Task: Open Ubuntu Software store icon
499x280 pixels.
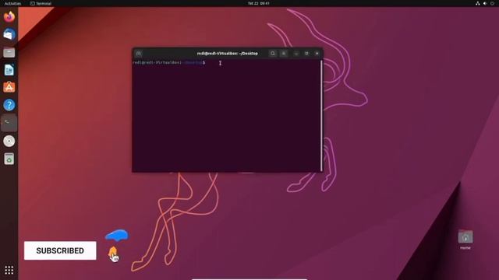Action: pos(9,87)
